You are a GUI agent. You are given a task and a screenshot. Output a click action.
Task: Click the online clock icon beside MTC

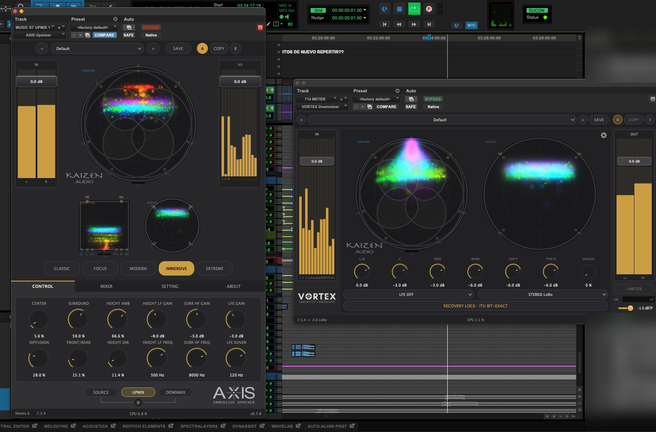coord(457,25)
